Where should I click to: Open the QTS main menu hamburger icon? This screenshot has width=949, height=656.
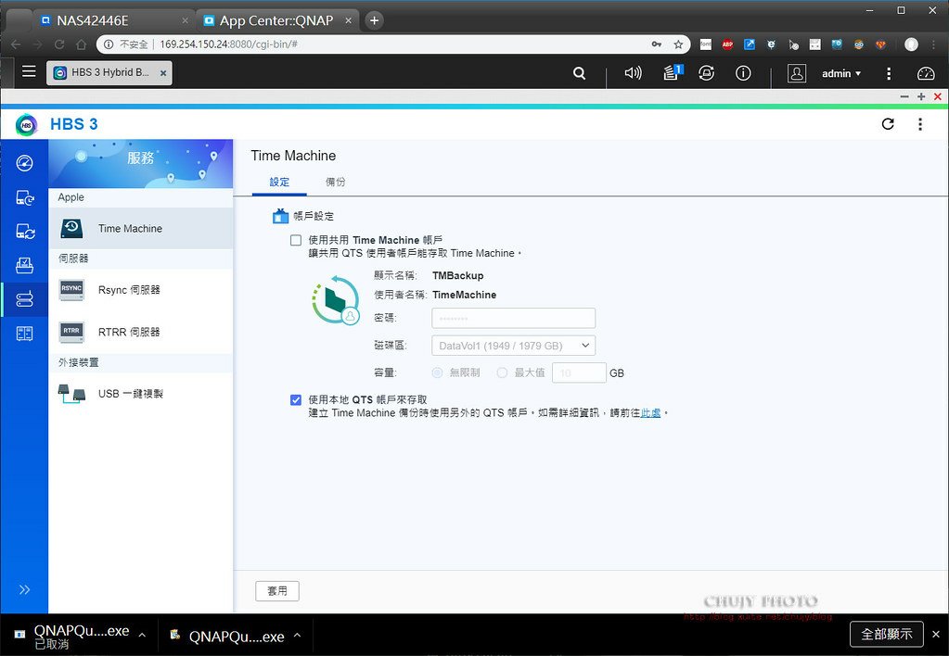pyautogui.click(x=29, y=72)
